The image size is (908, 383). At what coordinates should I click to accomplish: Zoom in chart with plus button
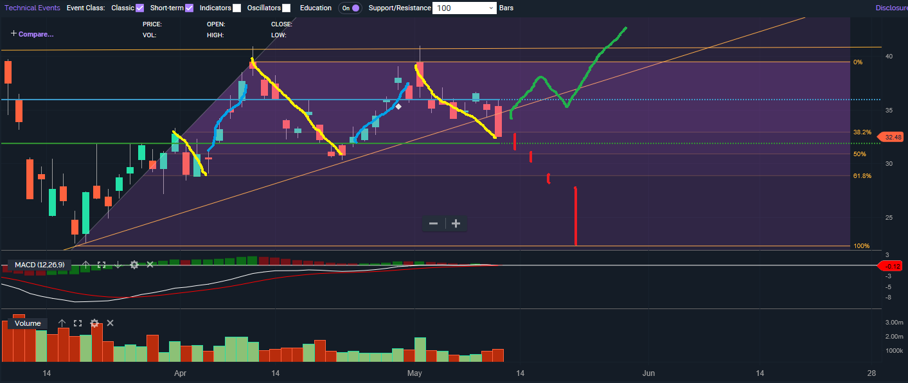(x=456, y=224)
